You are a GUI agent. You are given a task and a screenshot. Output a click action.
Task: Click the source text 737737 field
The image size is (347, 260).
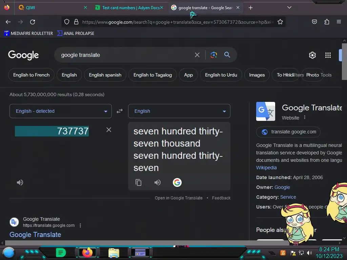tap(52, 131)
